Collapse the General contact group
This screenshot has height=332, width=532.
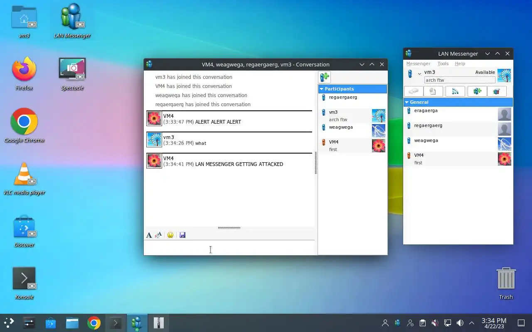tap(406, 102)
